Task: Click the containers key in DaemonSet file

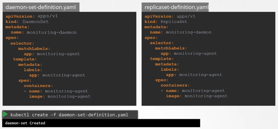Action: pyautogui.click(x=38, y=86)
